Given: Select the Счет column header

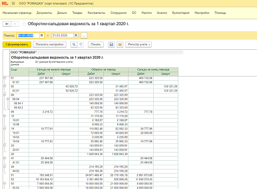Looking at the screenshot, I should [x=20, y=72].
